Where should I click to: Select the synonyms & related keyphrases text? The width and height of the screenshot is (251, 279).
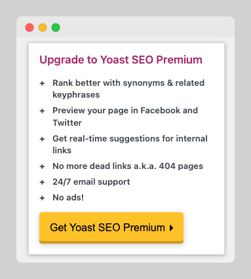tap(128, 89)
